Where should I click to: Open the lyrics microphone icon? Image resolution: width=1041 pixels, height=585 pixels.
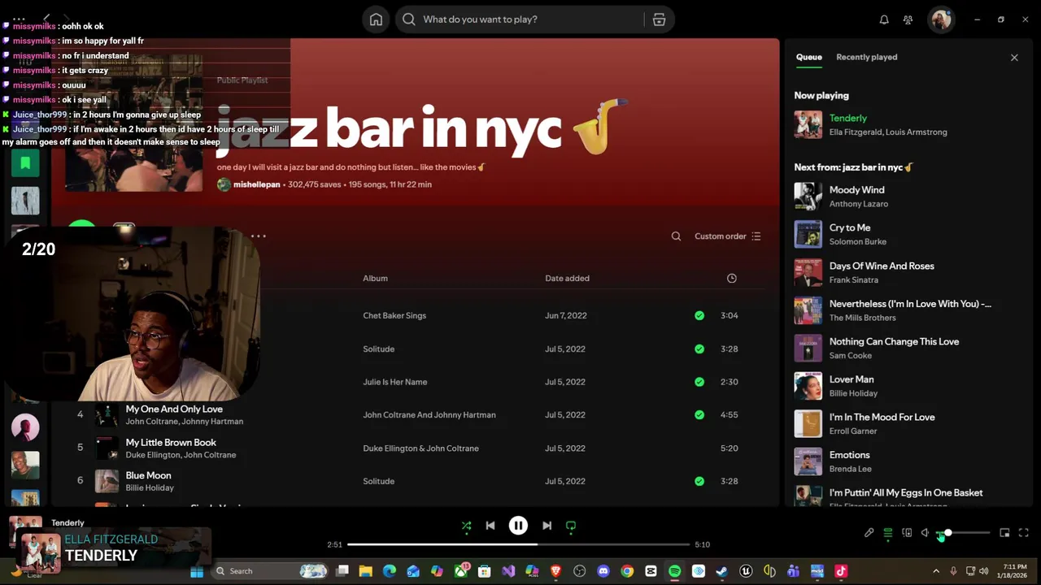click(x=869, y=533)
